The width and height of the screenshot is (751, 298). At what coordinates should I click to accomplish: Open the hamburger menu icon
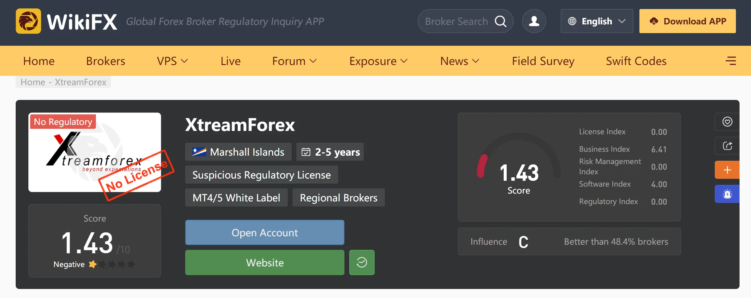click(x=731, y=61)
